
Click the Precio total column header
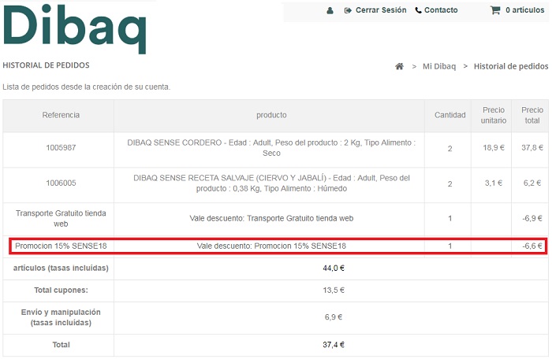(532, 116)
